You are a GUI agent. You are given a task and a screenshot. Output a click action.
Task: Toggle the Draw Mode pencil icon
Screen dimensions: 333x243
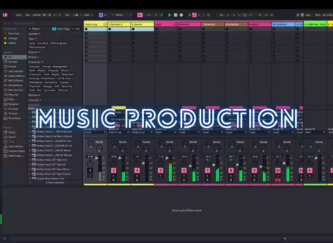click(298, 15)
